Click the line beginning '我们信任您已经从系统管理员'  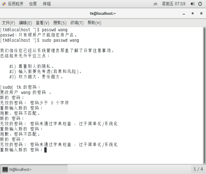tap(57, 51)
